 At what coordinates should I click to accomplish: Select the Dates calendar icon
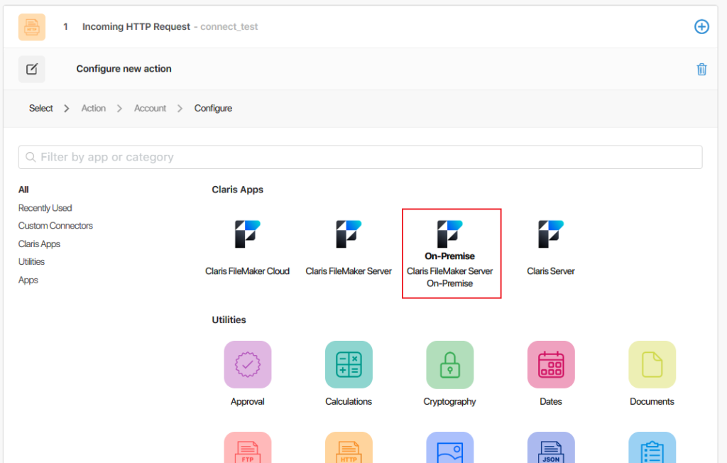tap(551, 364)
